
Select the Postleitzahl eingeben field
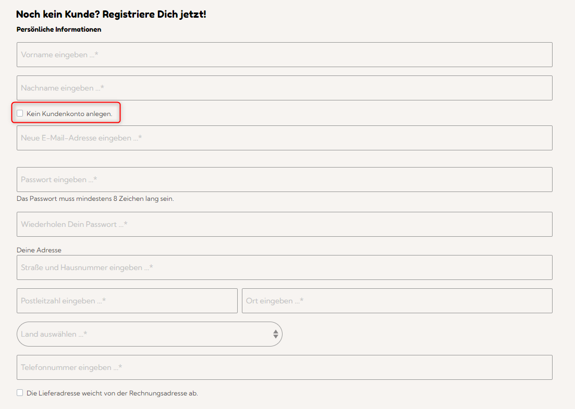pos(127,301)
